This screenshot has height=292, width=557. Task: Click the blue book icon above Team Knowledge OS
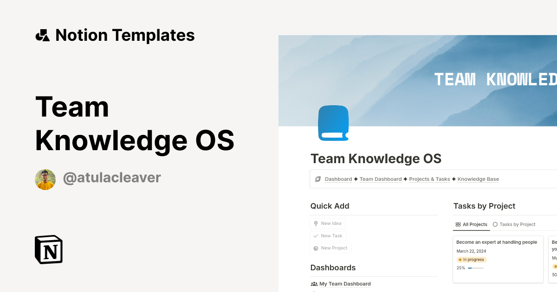click(x=333, y=122)
